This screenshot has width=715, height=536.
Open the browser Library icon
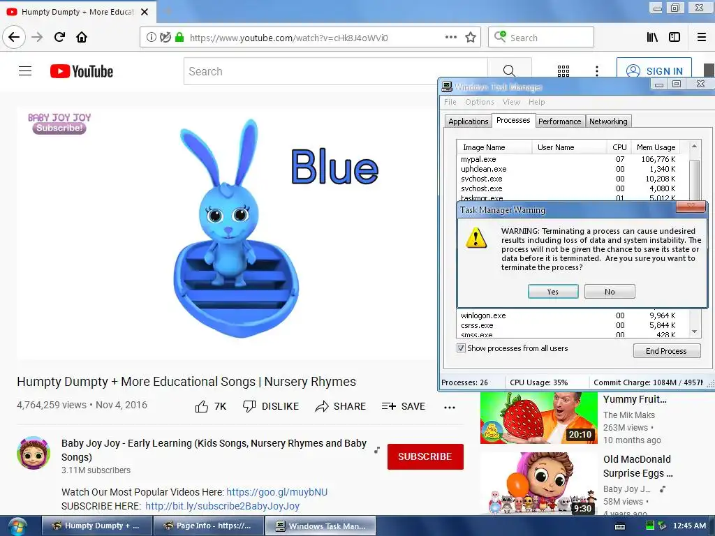click(x=653, y=38)
